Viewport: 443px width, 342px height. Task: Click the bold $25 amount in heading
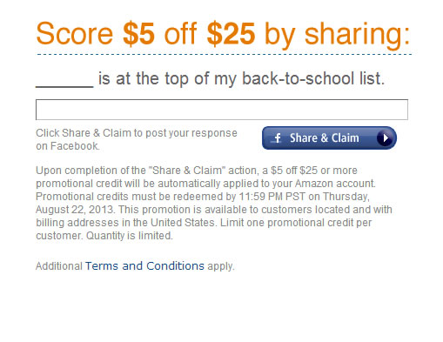231,34
